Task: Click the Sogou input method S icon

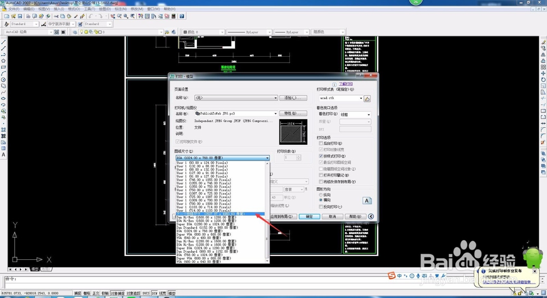Action: click(392, 276)
